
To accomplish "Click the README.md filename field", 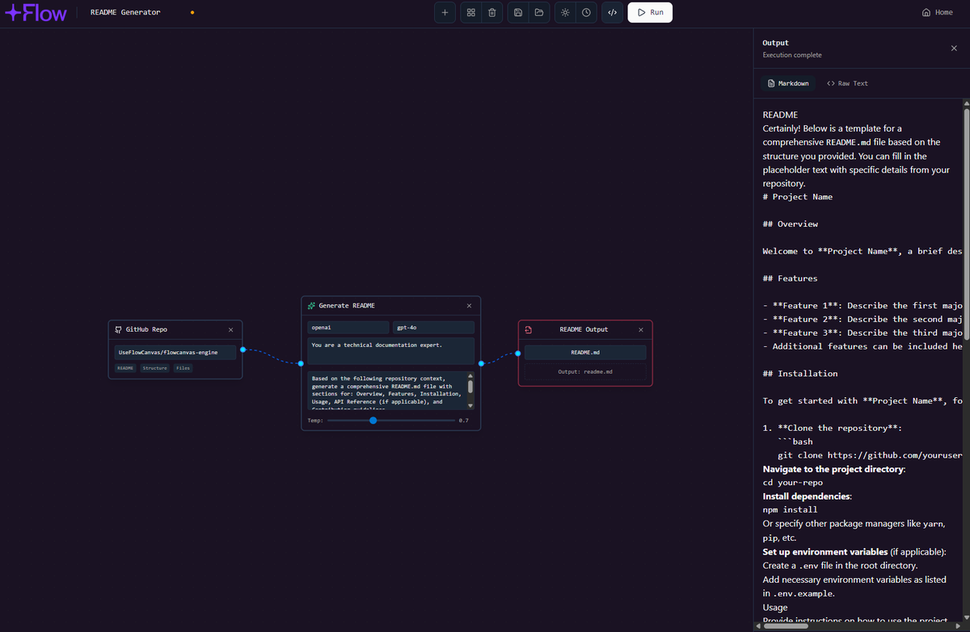I will (585, 353).
